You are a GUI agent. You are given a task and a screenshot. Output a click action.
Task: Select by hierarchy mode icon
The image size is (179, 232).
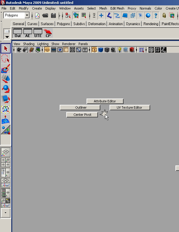68,16
